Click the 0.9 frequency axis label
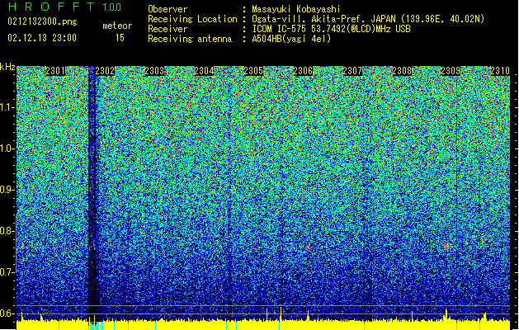 [x=7, y=190]
